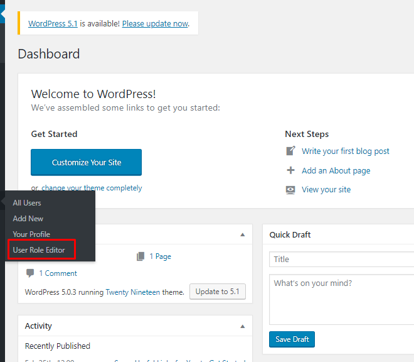This screenshot has width=414, height=362.
Task: Open the 1 Page link
Action: coord(160,256)
